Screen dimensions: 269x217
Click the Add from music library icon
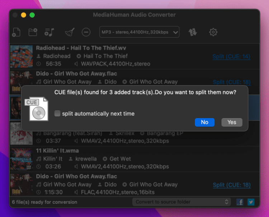point(49,32)
